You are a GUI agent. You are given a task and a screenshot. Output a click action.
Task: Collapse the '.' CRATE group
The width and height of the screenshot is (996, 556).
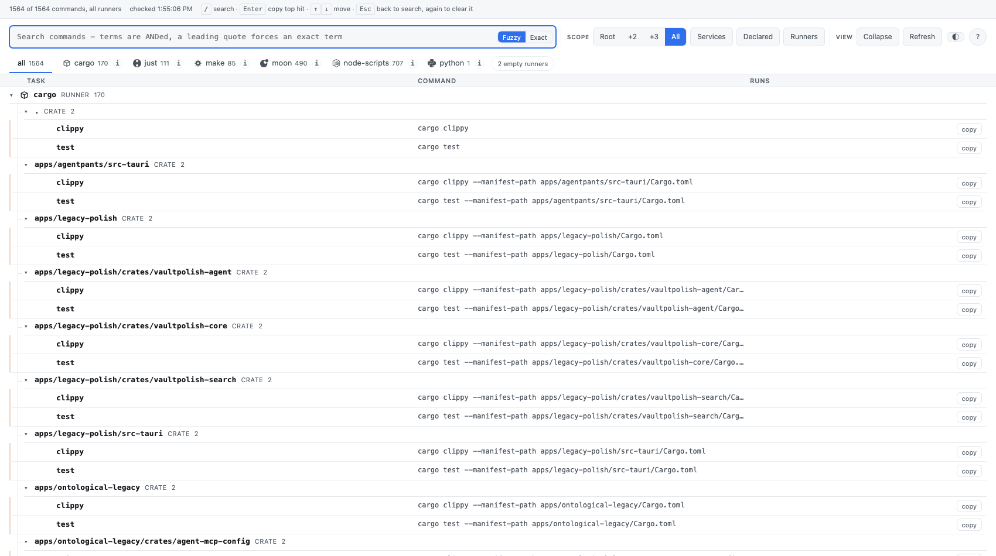[26, 112]
